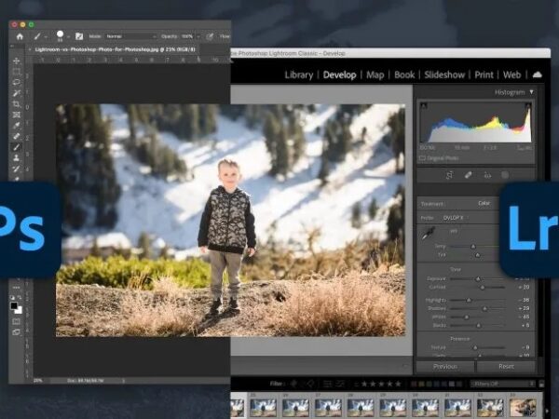Viewport: 559px width, 419px height.
Task: Select the Eyedropper tool in Photoshop toolbar
Action: click(x=17, y=126)
